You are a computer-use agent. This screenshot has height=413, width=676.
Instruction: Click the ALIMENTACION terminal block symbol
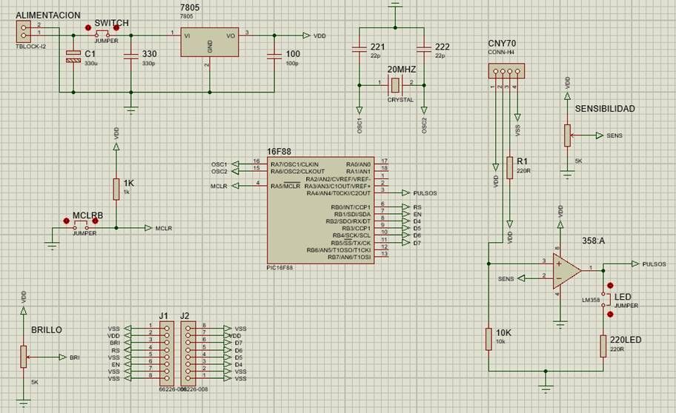tap(24, 31)
